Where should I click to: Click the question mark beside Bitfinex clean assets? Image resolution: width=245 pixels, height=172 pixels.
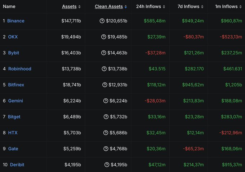click(x=105, y=85)
